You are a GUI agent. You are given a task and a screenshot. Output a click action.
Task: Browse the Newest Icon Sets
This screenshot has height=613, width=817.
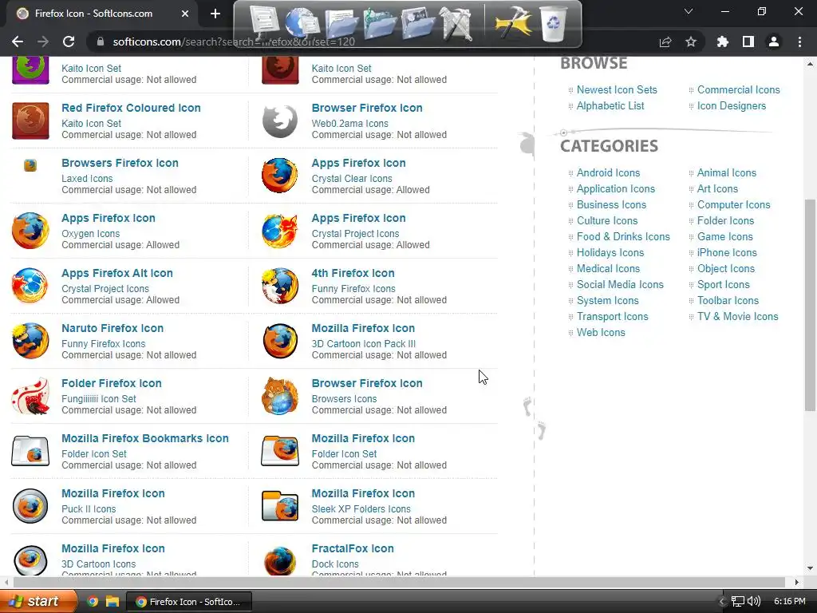pyautogui.click(x=617, y=89)
